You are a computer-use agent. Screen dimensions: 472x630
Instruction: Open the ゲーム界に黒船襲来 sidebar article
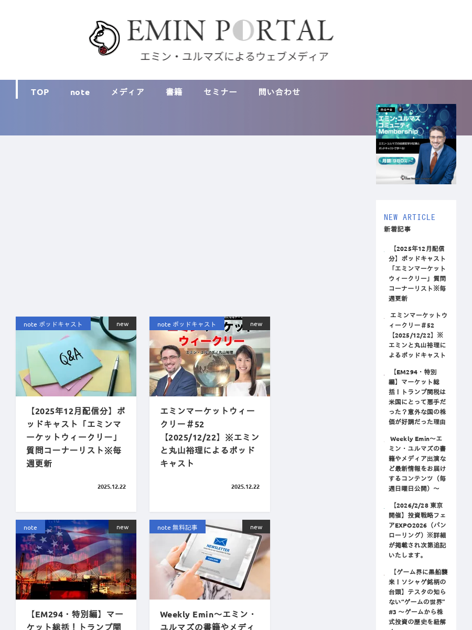416,598
